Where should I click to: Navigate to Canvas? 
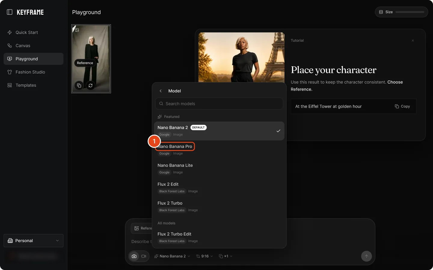click(x=33, y=46)
